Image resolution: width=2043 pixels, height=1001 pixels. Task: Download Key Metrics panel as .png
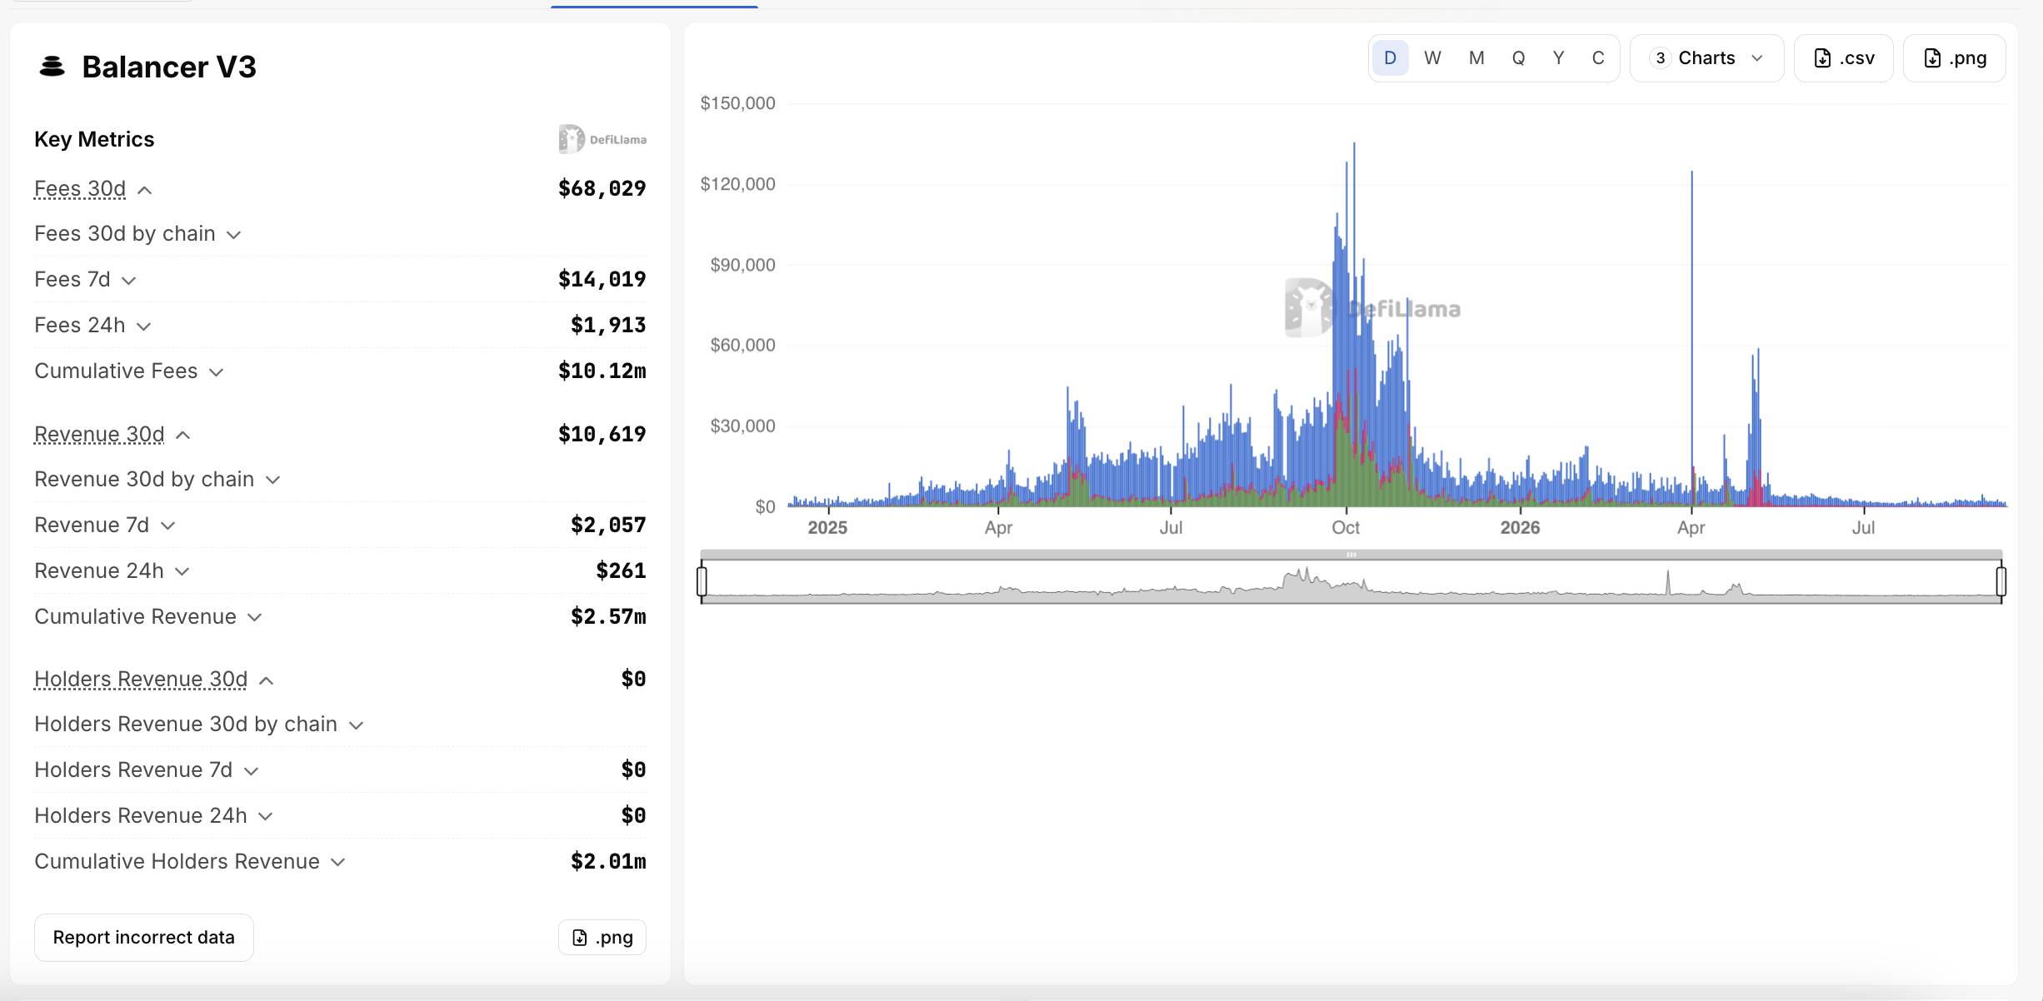coord(602,938)
